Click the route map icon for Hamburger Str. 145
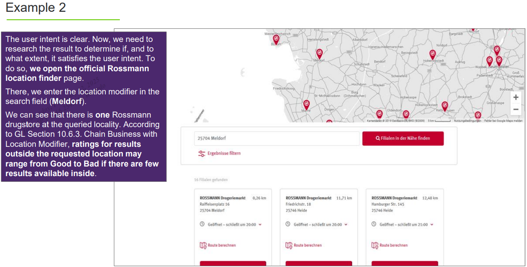The image size is (527, 267). click(375, 246)
